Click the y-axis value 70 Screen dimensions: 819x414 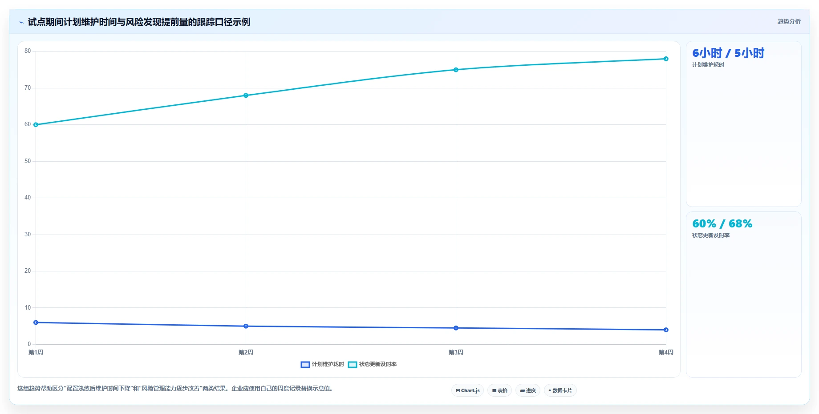pyautogui.click(x=28, y=88)
